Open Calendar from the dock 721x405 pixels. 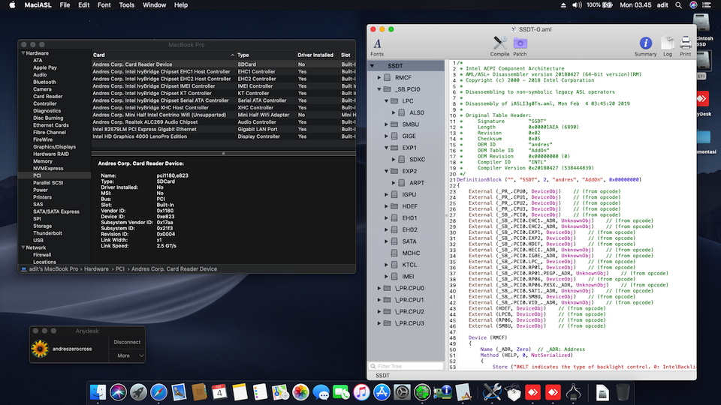coord(219,392)
